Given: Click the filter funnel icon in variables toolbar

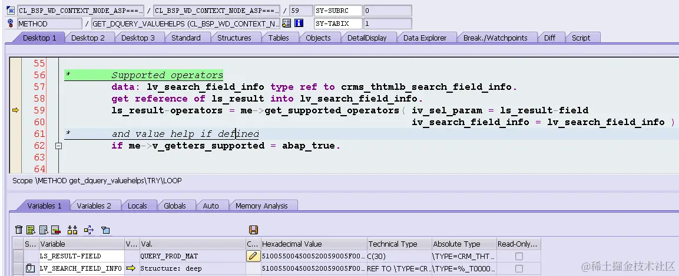Looking at the screenshot, I should click(x=105, y=230).
